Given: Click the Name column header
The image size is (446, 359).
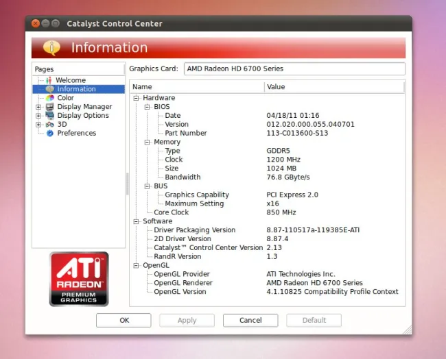Looking at the screenshot, I should click(197, 87).
